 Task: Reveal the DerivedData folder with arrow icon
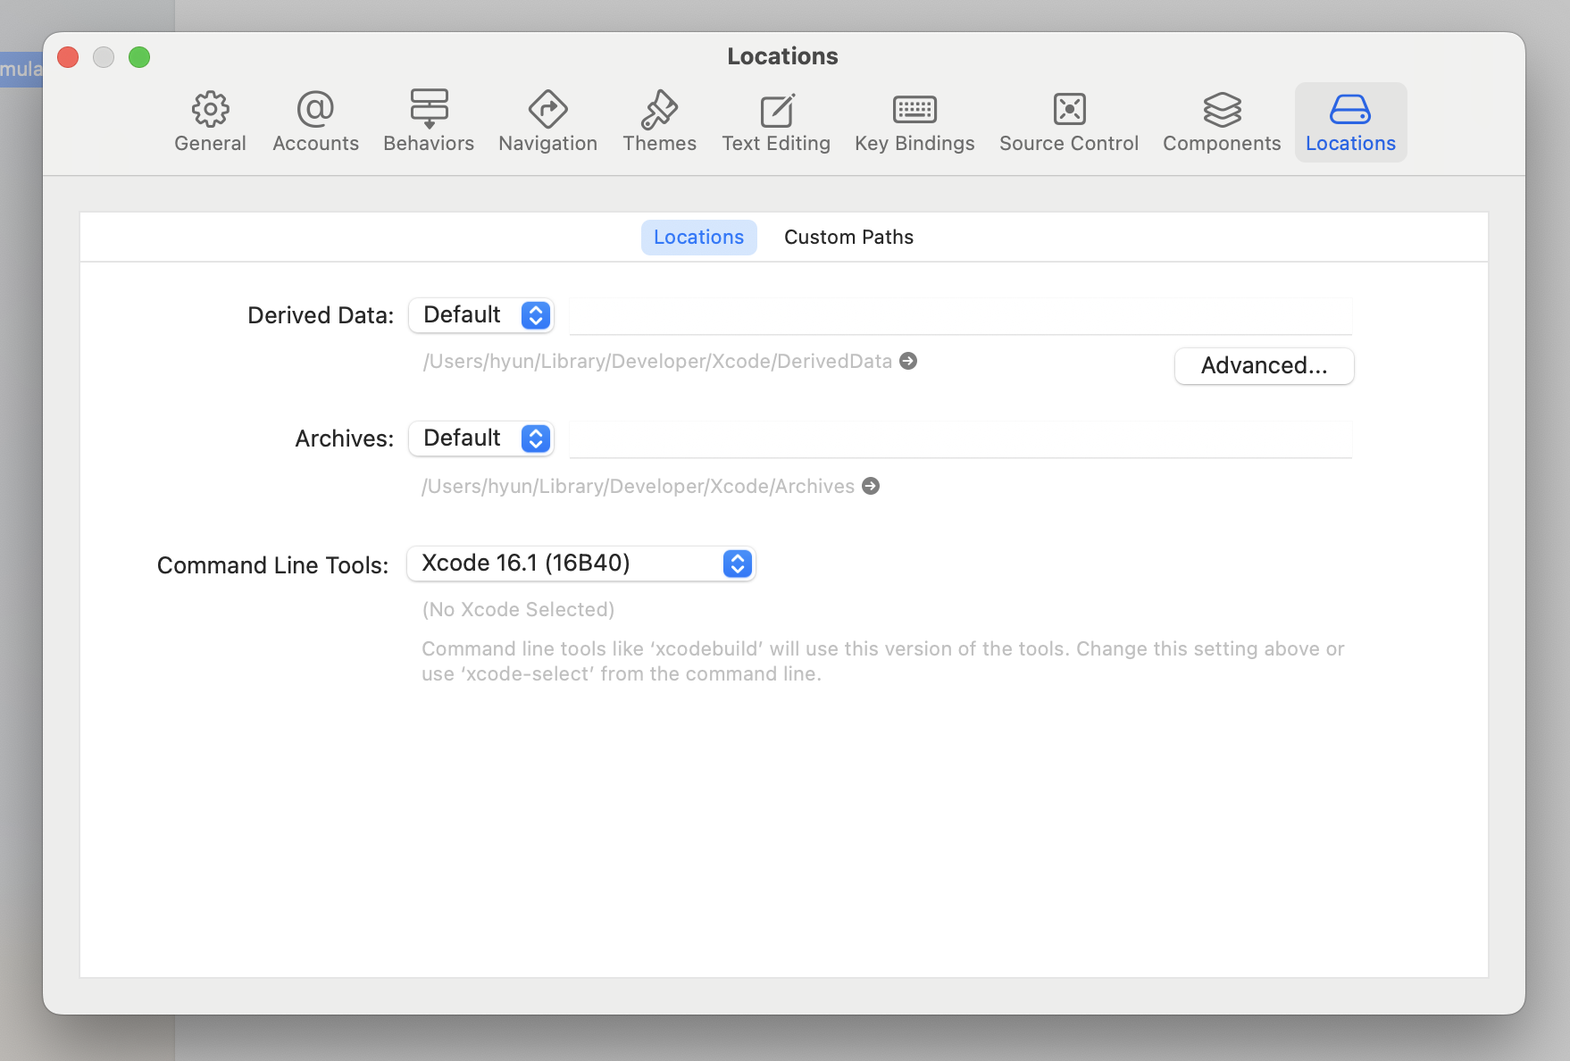tap(908, 361)
